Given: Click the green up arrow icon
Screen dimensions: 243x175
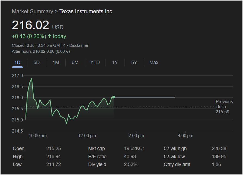Looking at the screenshot, I should pyautogui.click(x=49, y=36).
